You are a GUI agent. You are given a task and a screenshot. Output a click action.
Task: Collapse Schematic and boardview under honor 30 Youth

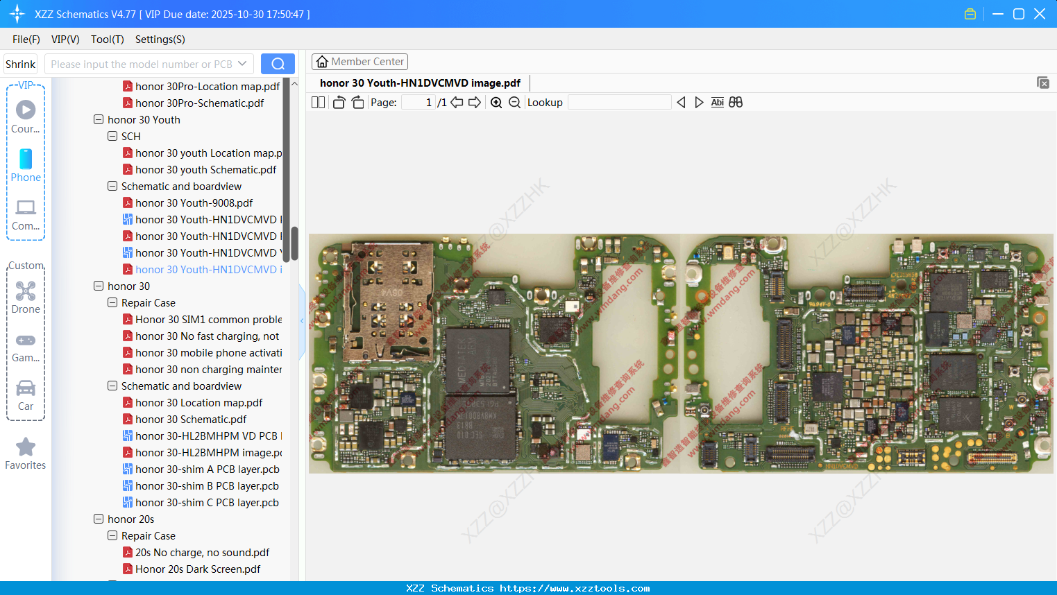coord(112,186)
